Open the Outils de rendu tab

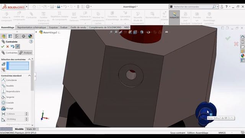(x=78, y=27)
